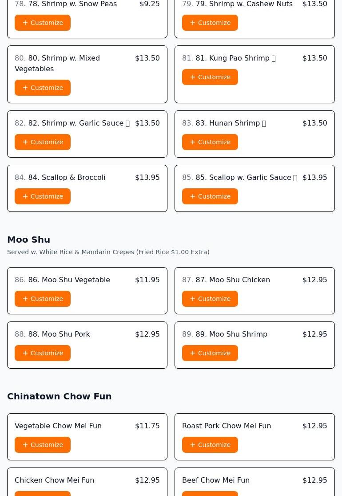
Task: Customize Moo Shu Pork
Action: coord(43,353)
